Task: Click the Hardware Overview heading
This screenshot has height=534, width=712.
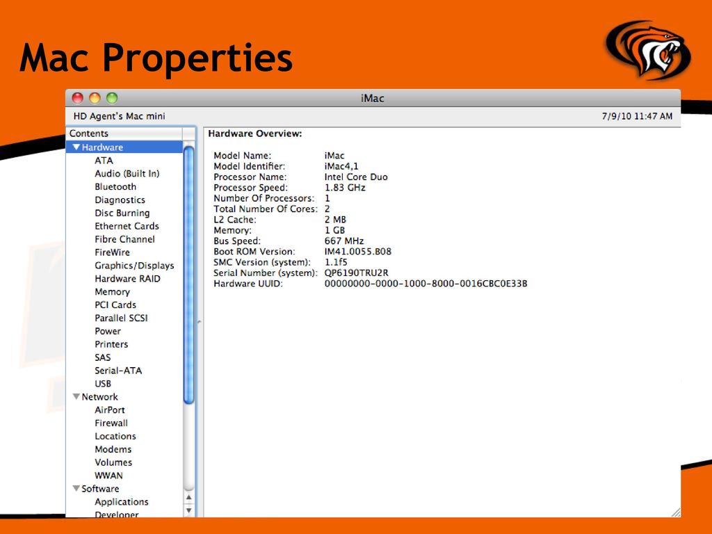Action: click(x=254, y=133)
